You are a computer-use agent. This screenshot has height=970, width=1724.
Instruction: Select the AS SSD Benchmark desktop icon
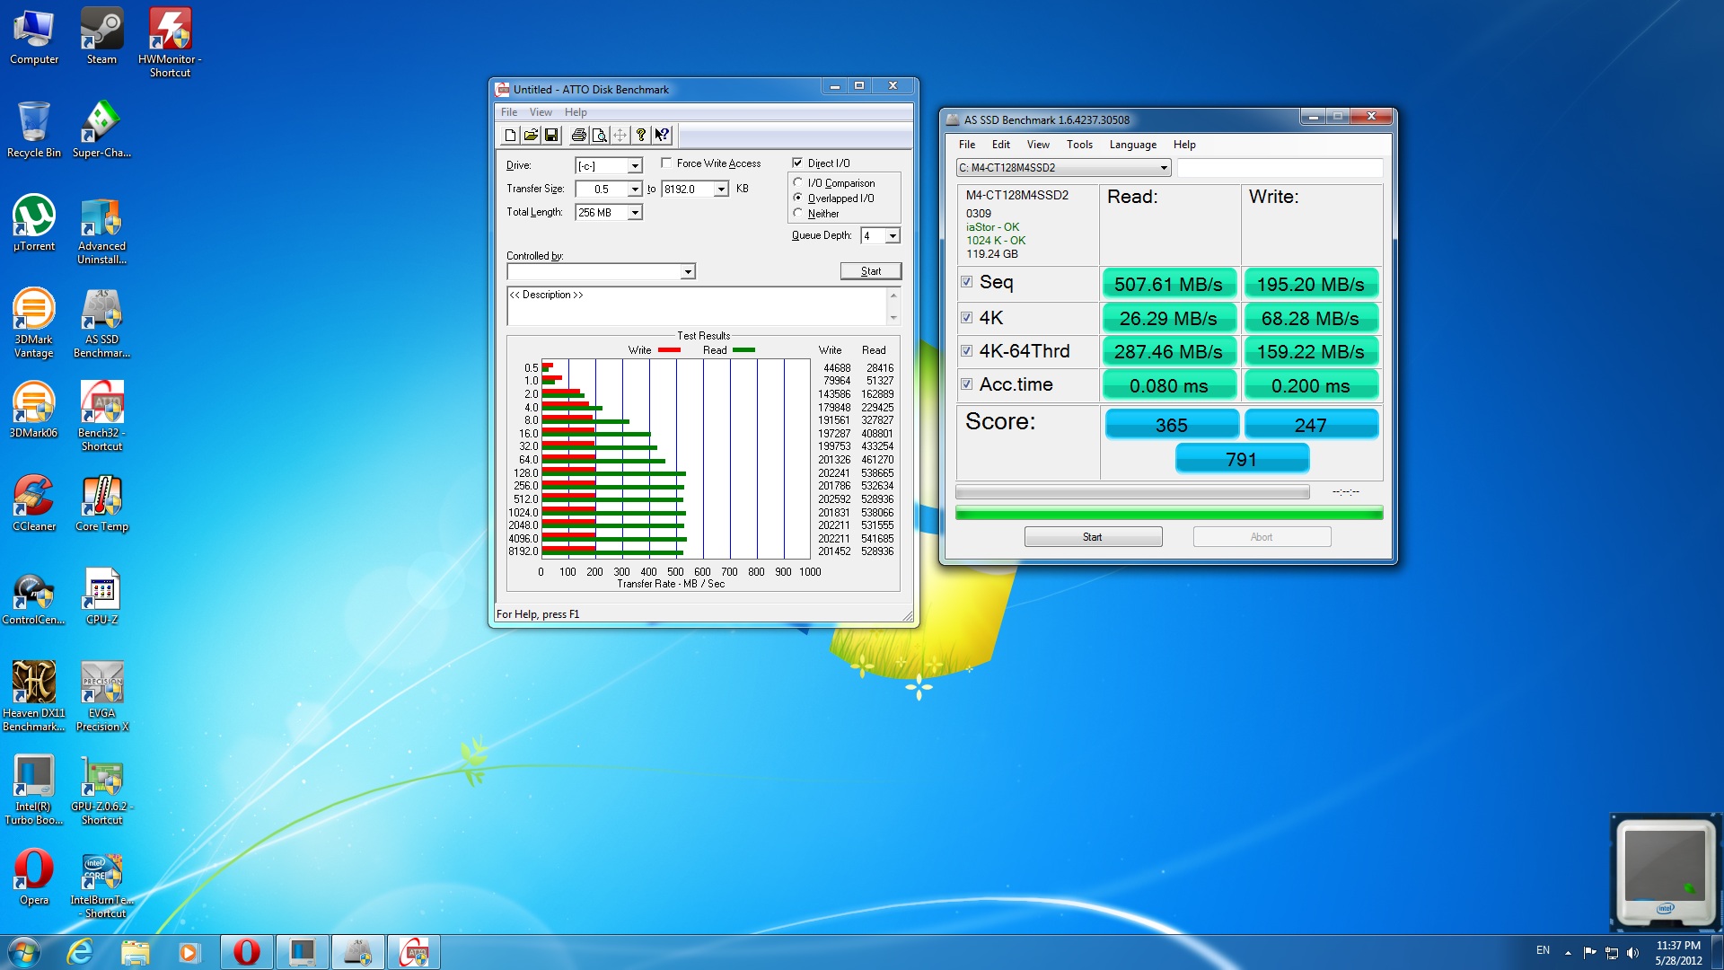point(101,323)
